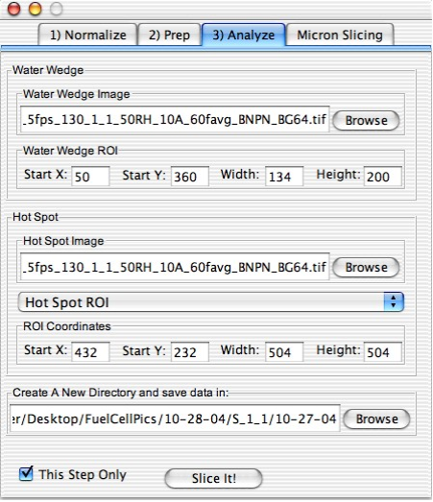Screen dimensions: 433x502
Task: Open the 2) Prep tab
Action: click(169, 35)
